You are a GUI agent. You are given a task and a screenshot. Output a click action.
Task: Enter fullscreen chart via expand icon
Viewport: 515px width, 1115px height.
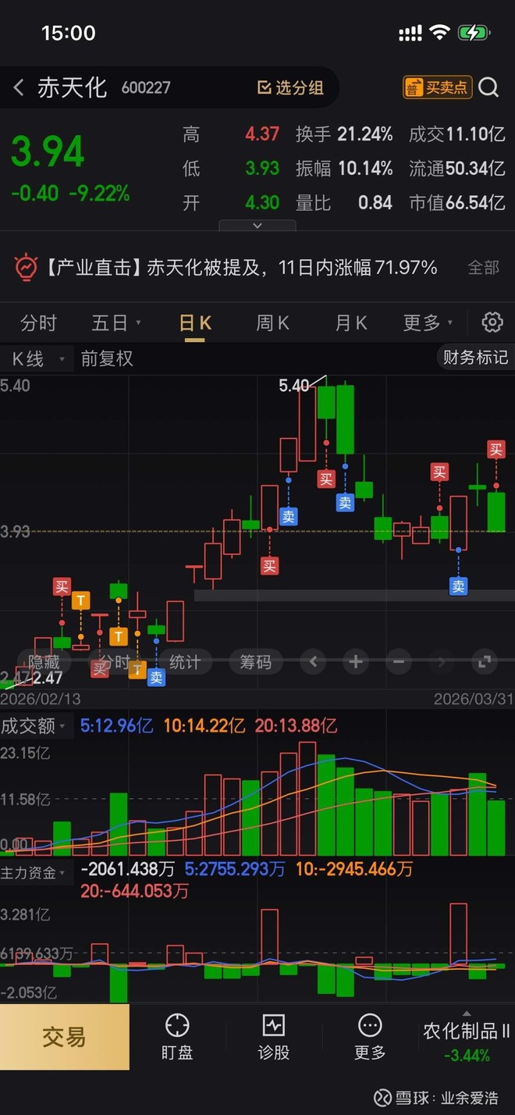tap(485, 662)
